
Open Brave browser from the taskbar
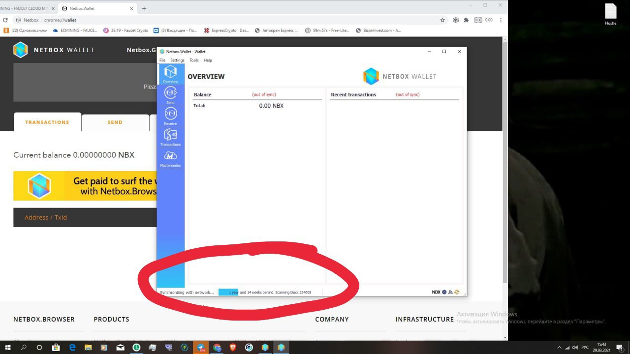click(233, 348)
